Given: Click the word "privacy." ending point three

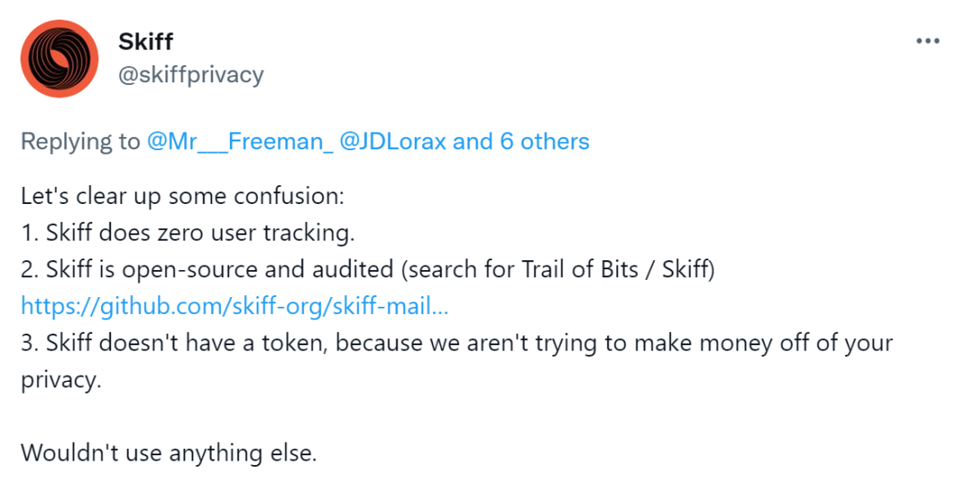Looking at the screenshot, I should click(61, 379).
